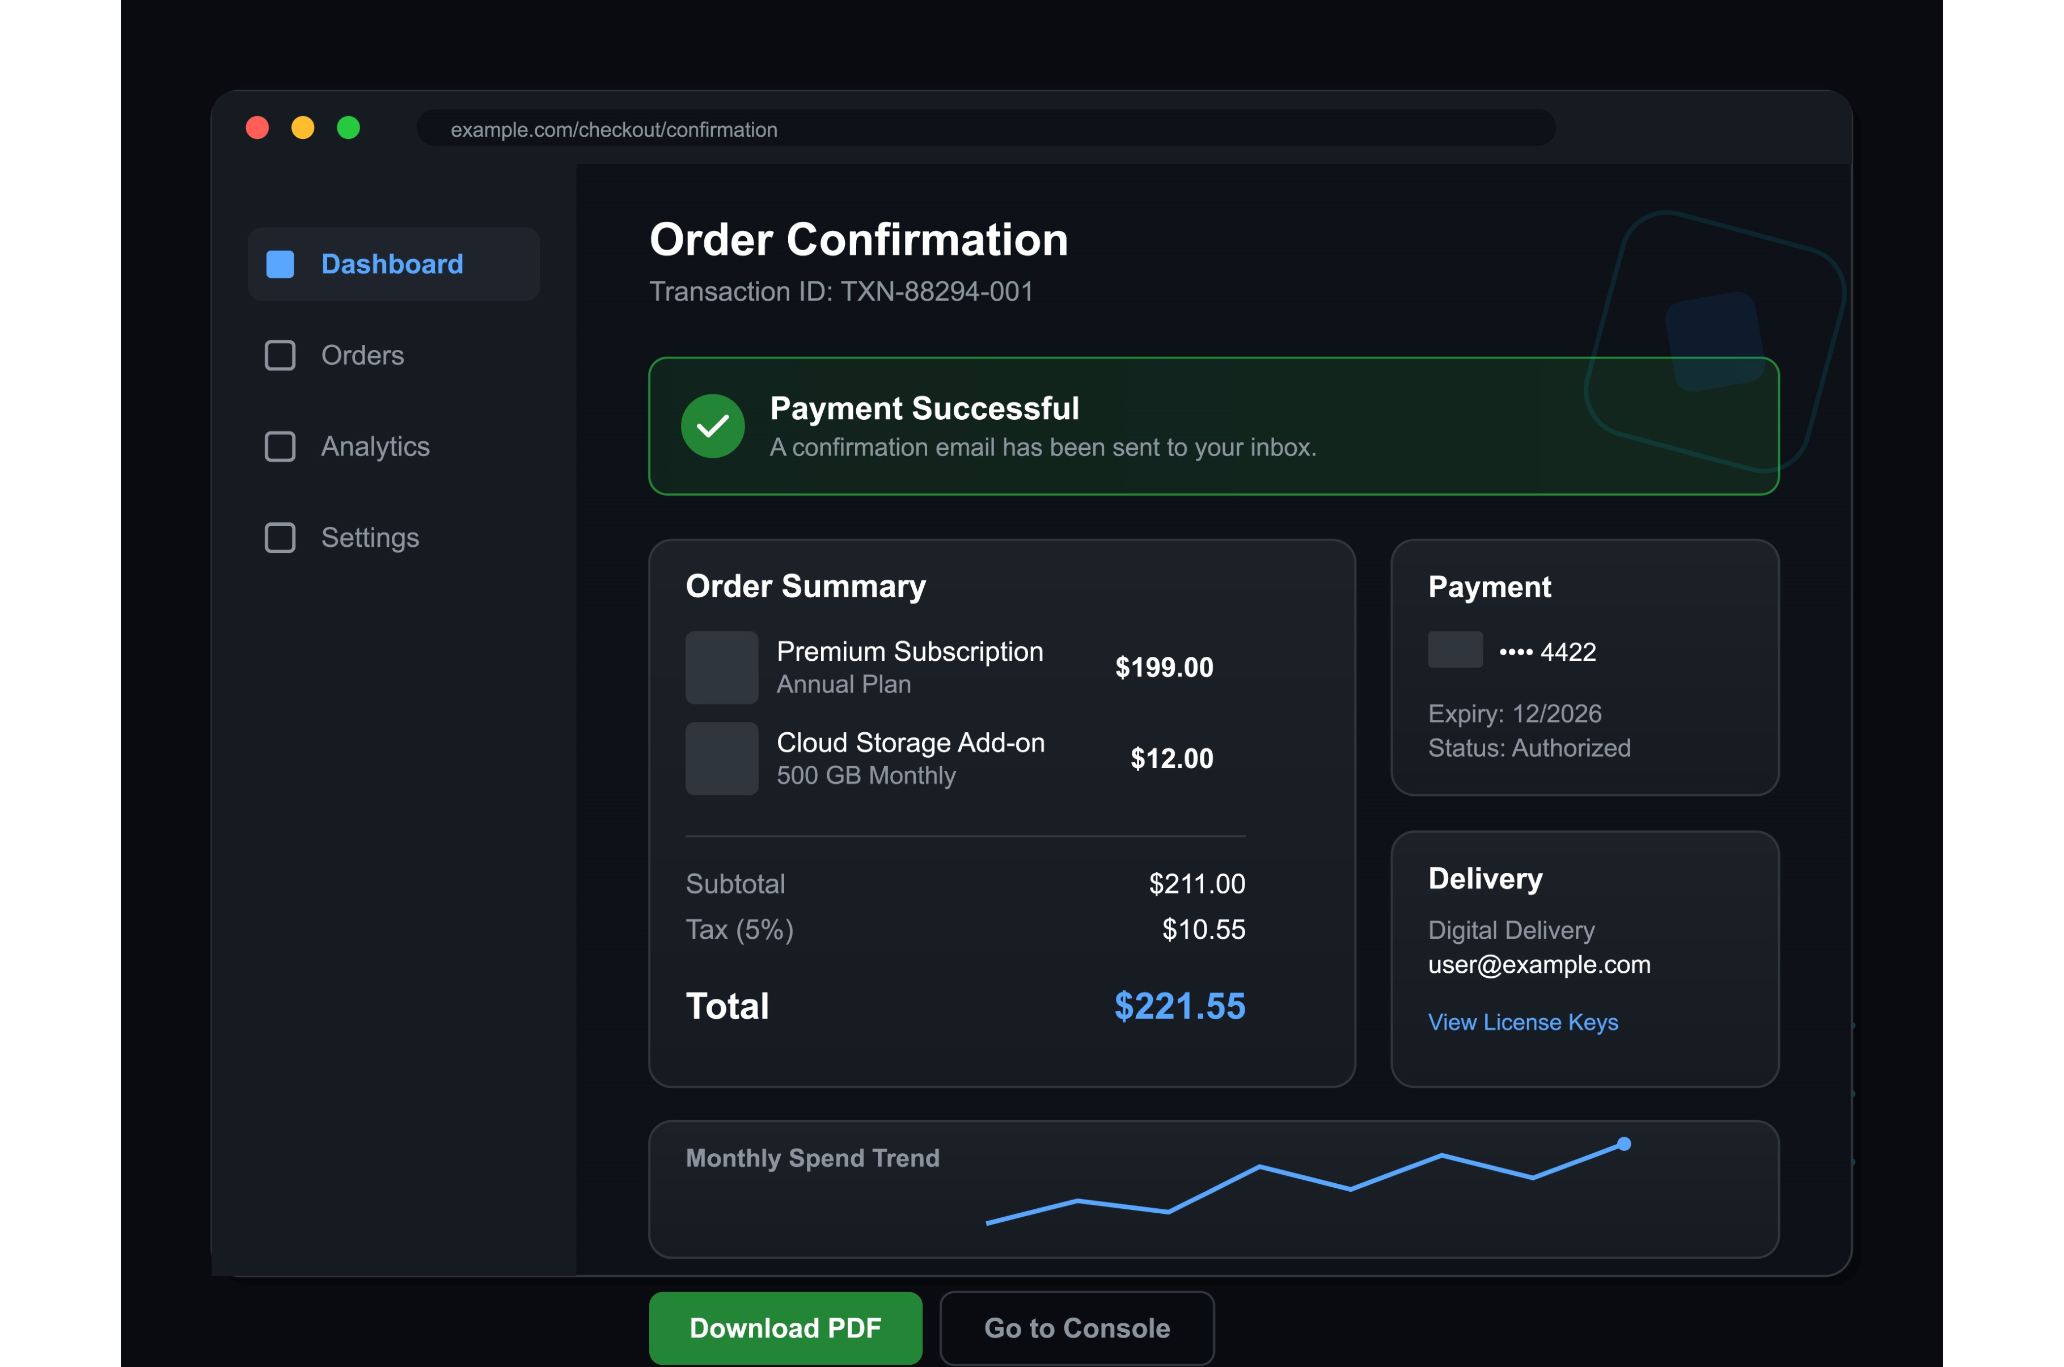The width and height of the screenshot is (2064, 1367).
Task: Click the Orders sidebar icon
Action: 280,356
